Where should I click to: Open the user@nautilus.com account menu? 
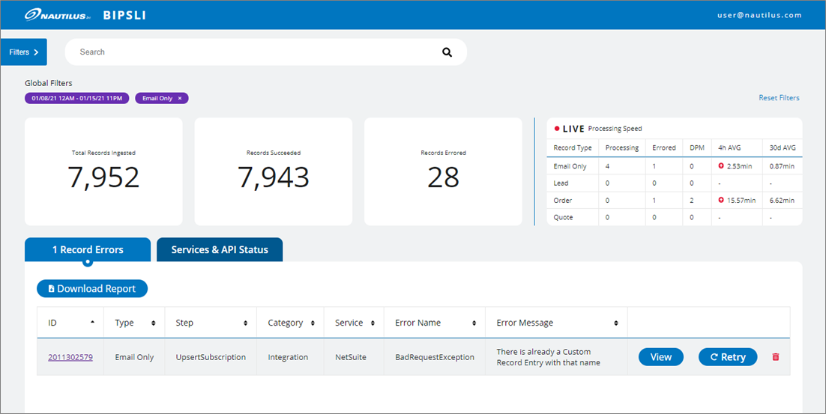pyautogui.click(x=759, y=15)
